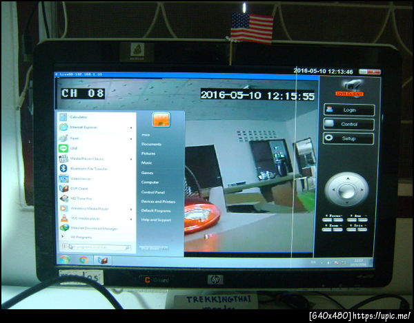Open Default Programs

[x=156, y=211]
